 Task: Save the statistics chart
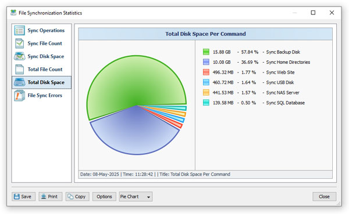(x=23, y=197)
